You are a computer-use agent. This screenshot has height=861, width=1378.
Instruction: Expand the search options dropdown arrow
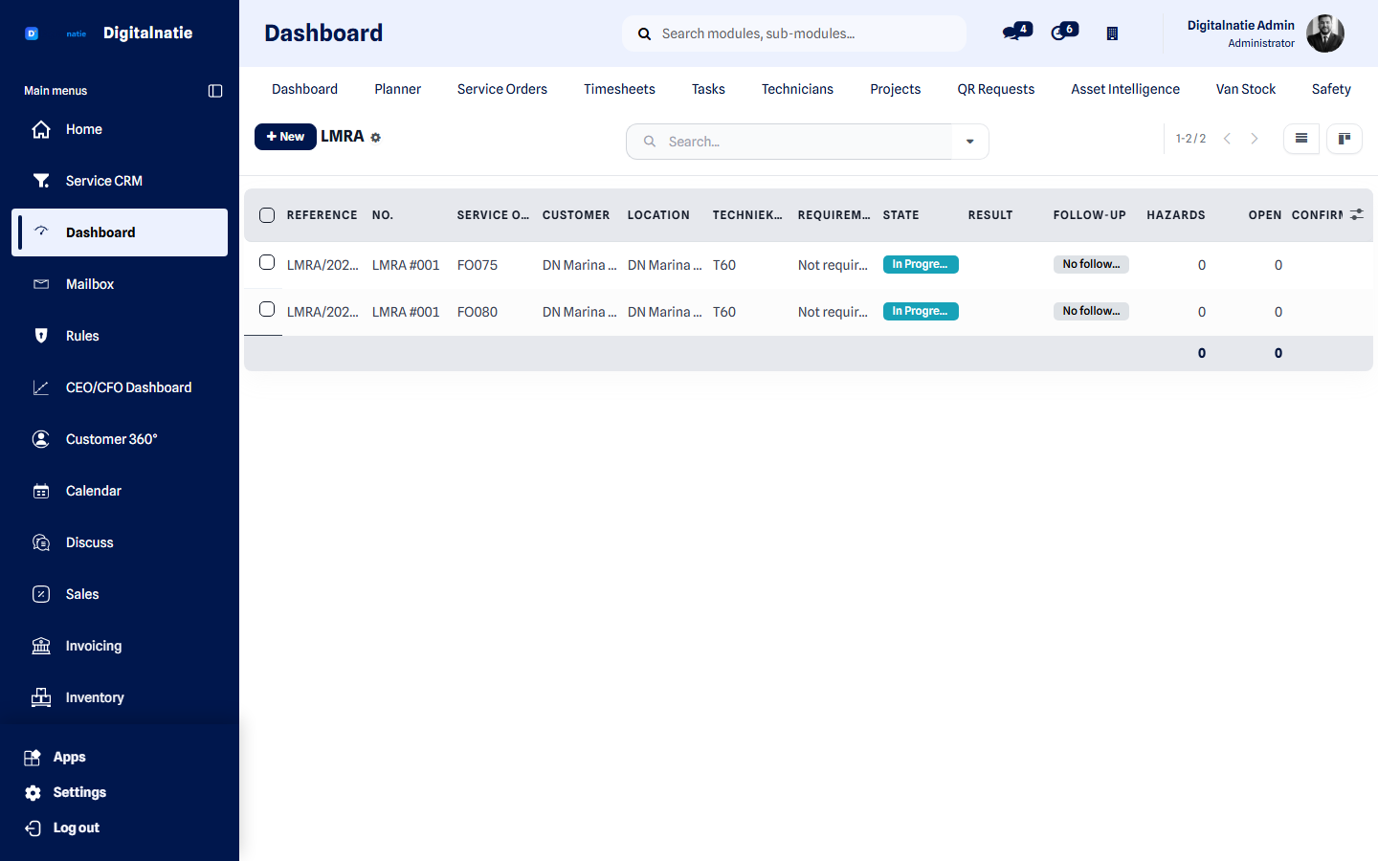(970, 142)
